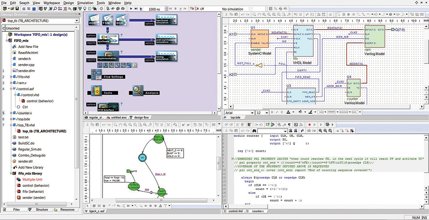Toggle Bold formatting in the diagram toolbar
Image resolution: width=429 pixels, height=220 pixels.
(x=272, y=112)
